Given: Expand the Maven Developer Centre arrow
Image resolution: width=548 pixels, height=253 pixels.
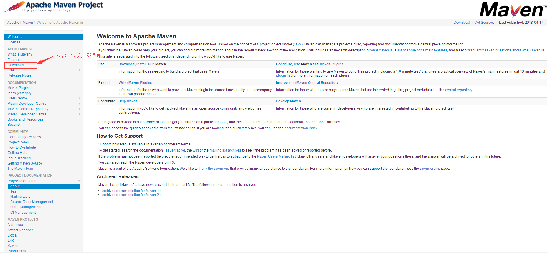Looking at the screenshot, I should click(79, 114).
